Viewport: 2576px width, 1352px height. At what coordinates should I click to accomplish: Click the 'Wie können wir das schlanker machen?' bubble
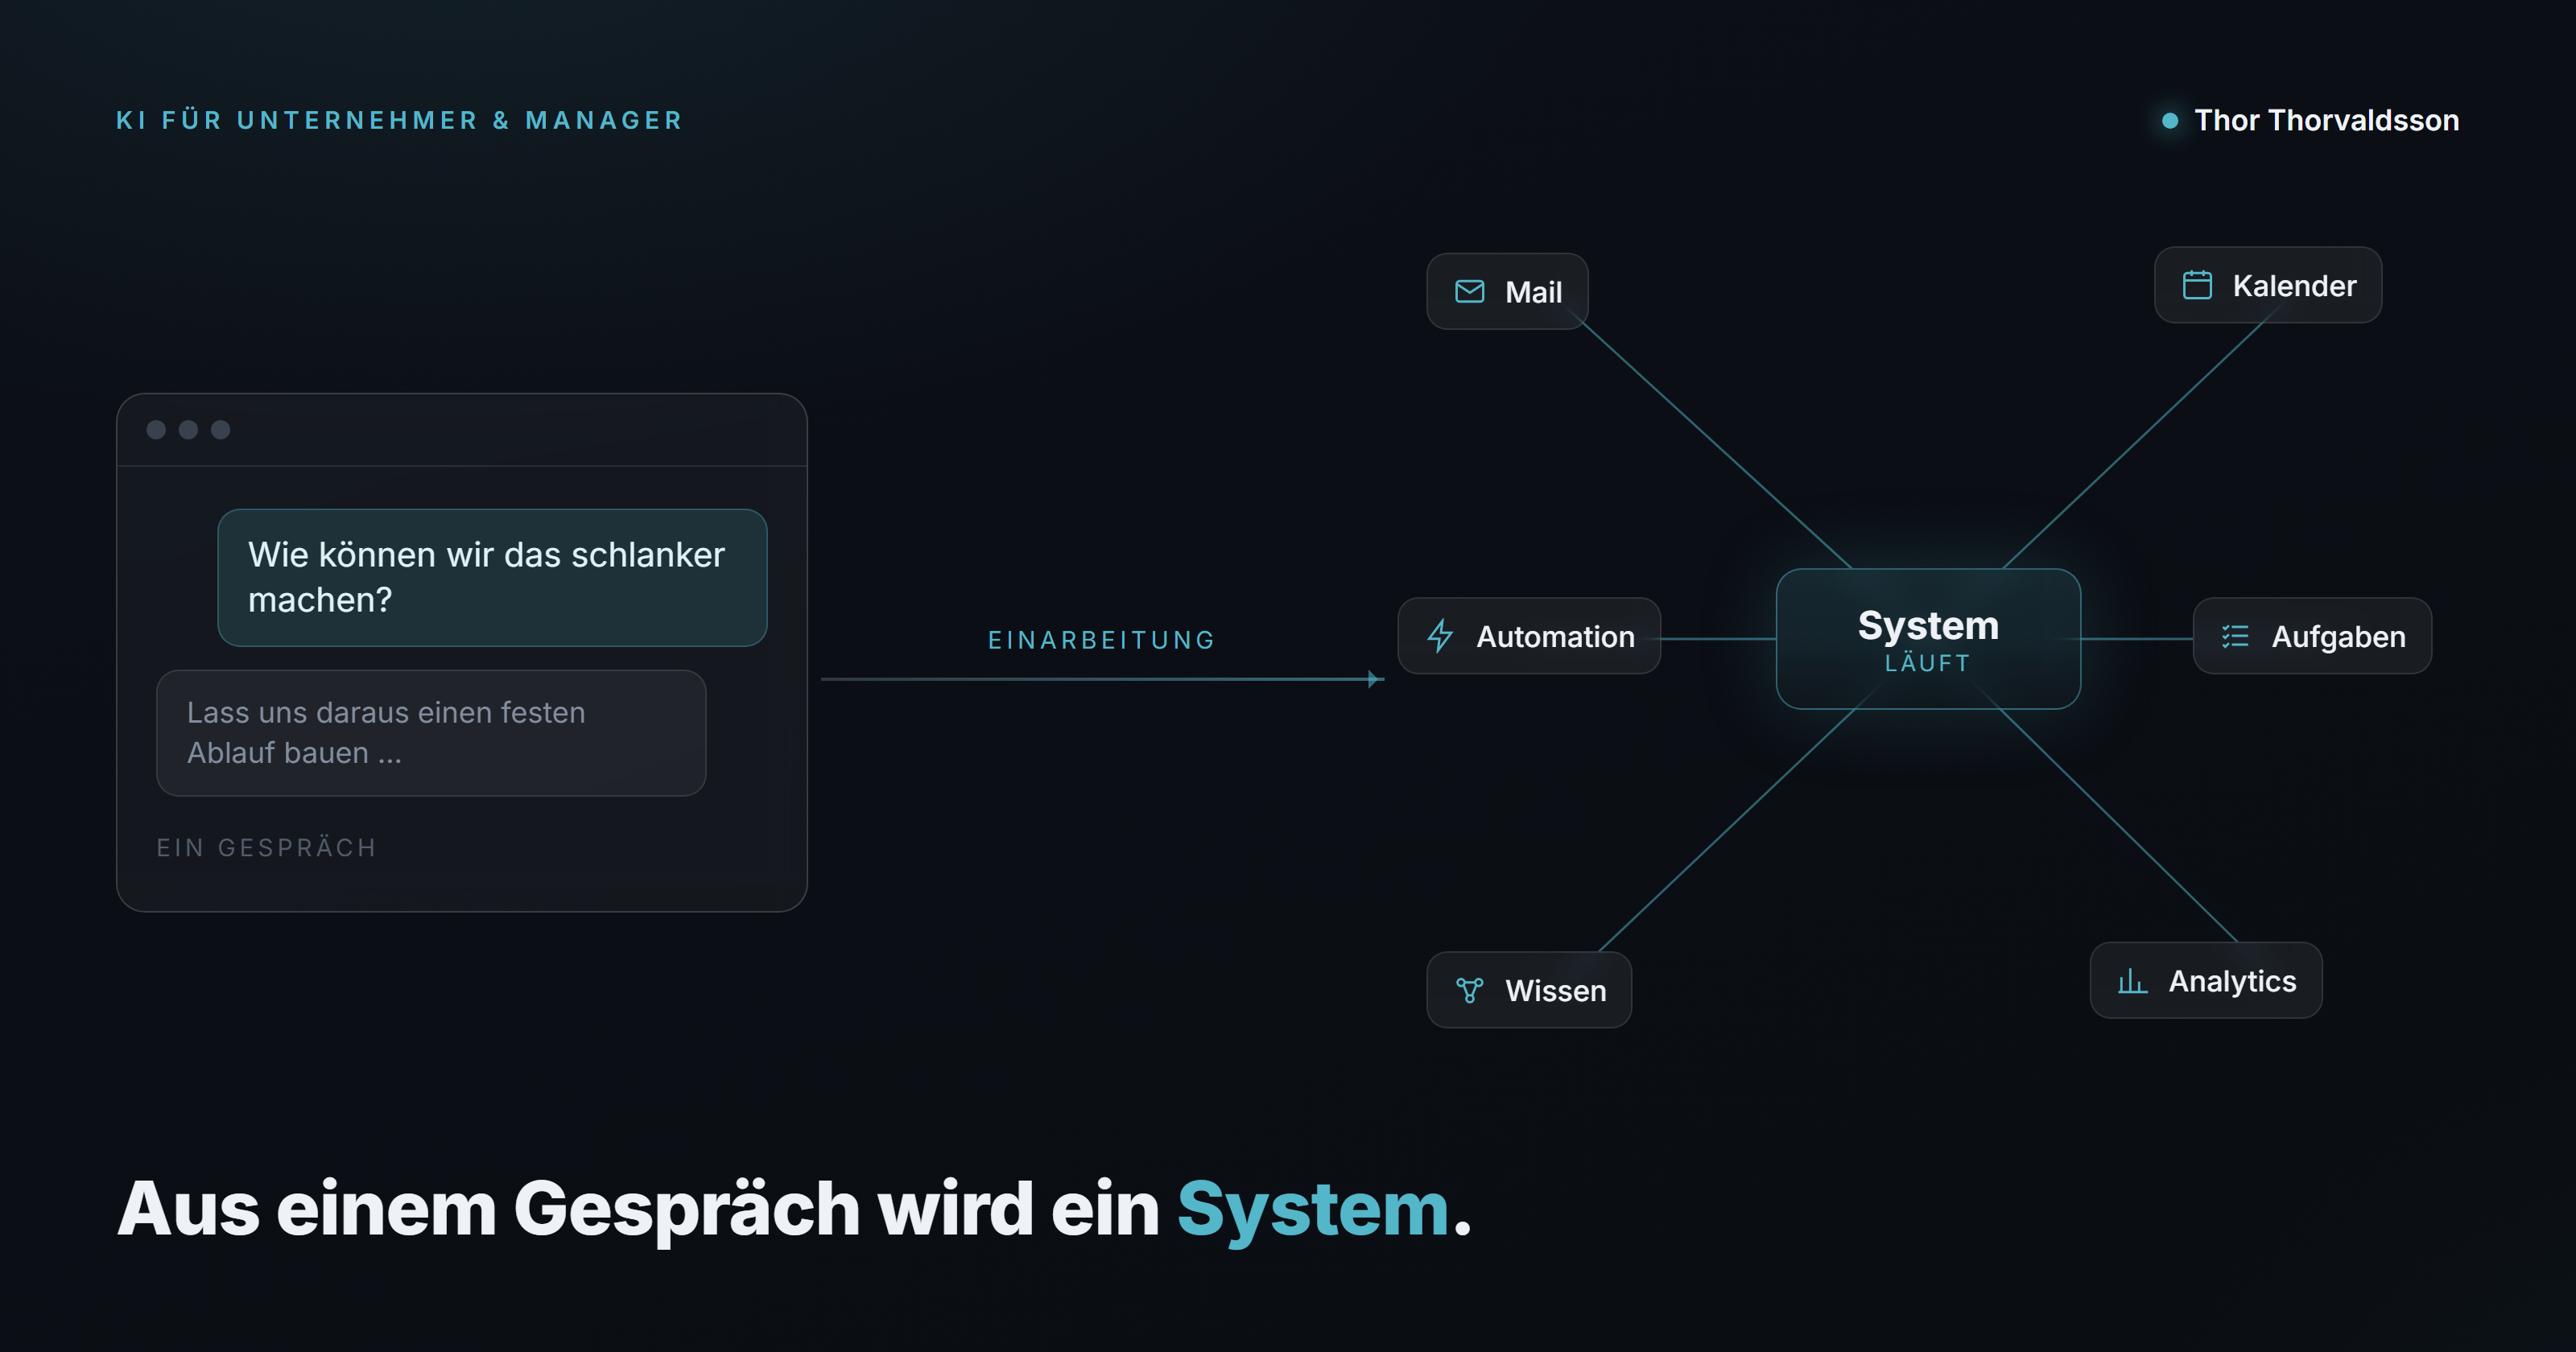pos(492,577)
